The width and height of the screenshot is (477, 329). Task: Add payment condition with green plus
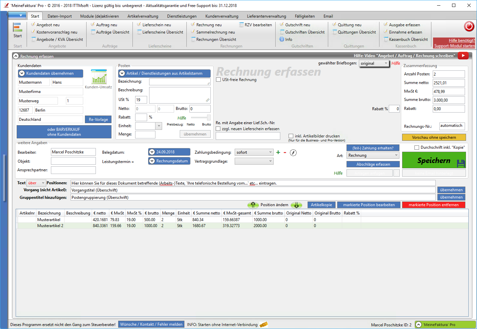[278, 152]
